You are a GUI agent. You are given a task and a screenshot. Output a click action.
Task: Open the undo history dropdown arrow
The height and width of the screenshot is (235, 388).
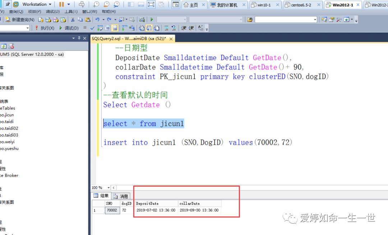click(x=103, y=19)
